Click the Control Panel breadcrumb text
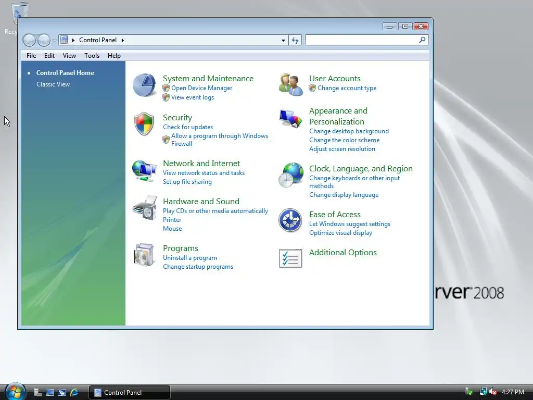 coord(98,40)
